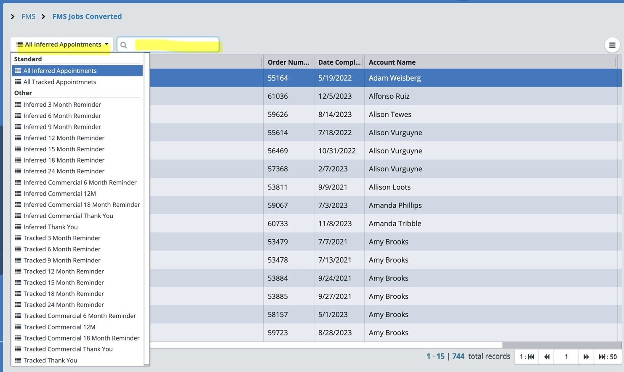Open the FMS breadcrumb link

coord(29,17)
